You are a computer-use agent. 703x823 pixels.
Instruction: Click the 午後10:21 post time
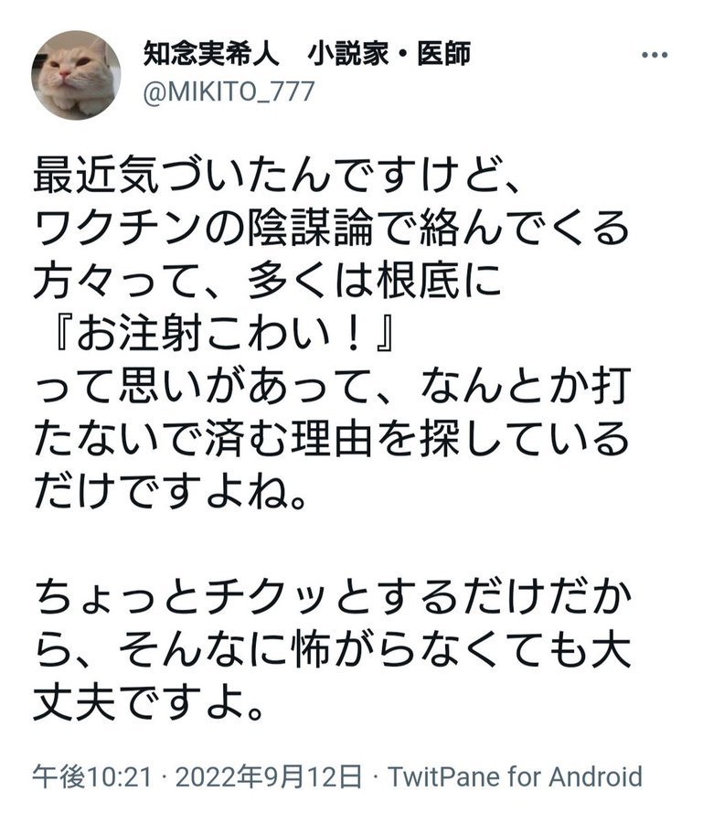92,776
